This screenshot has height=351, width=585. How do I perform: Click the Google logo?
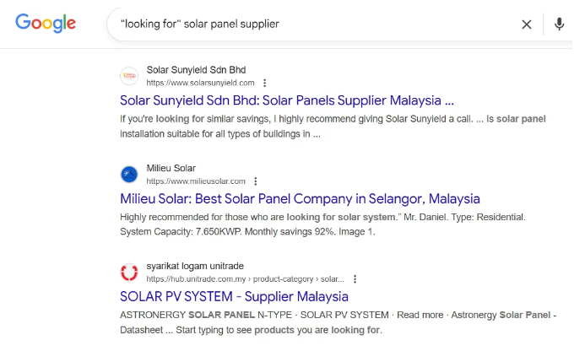coord(46,24)
